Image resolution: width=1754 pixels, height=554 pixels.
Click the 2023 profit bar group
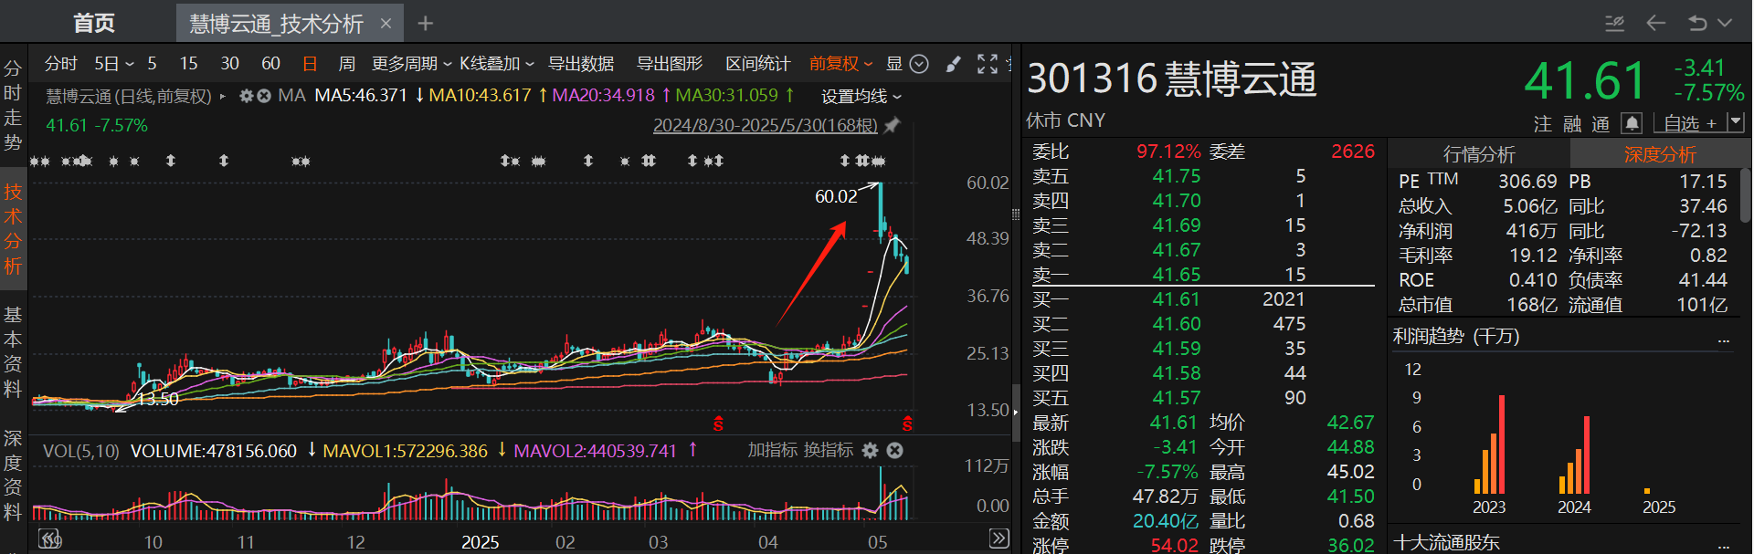pyautogui.click(x=1489, y=444)
